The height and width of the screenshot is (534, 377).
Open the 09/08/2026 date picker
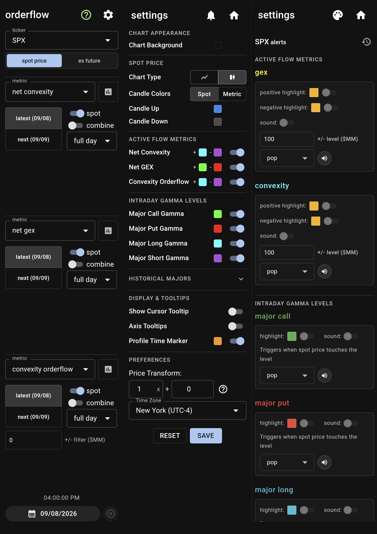point(53,514)
